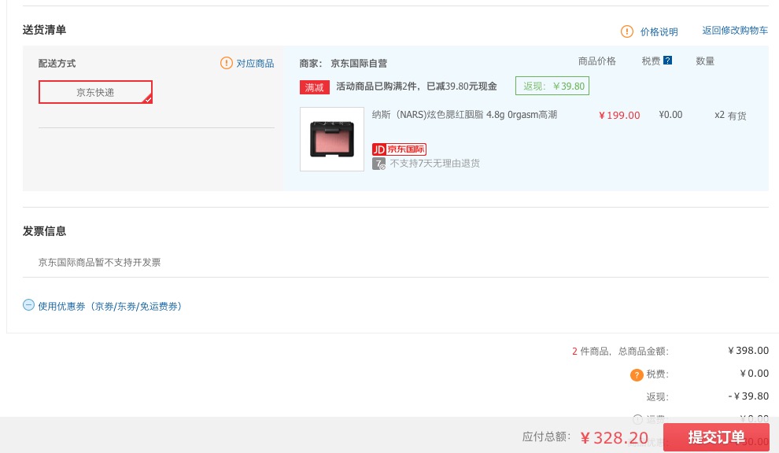Click the ¥199.00 item price

pyautogui.click(x=619, y=116)
